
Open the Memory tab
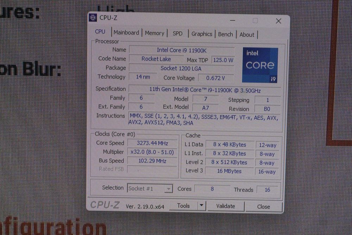click(155, 33)
